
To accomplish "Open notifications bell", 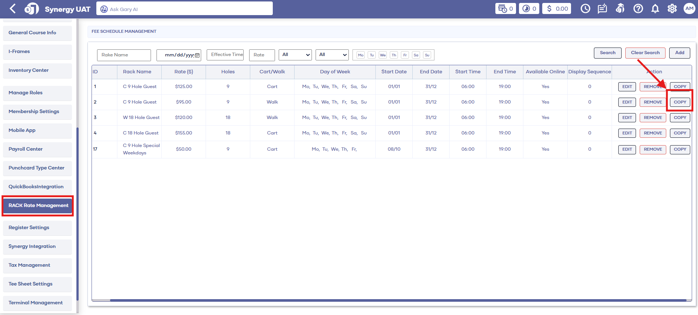I will (655, 8).
